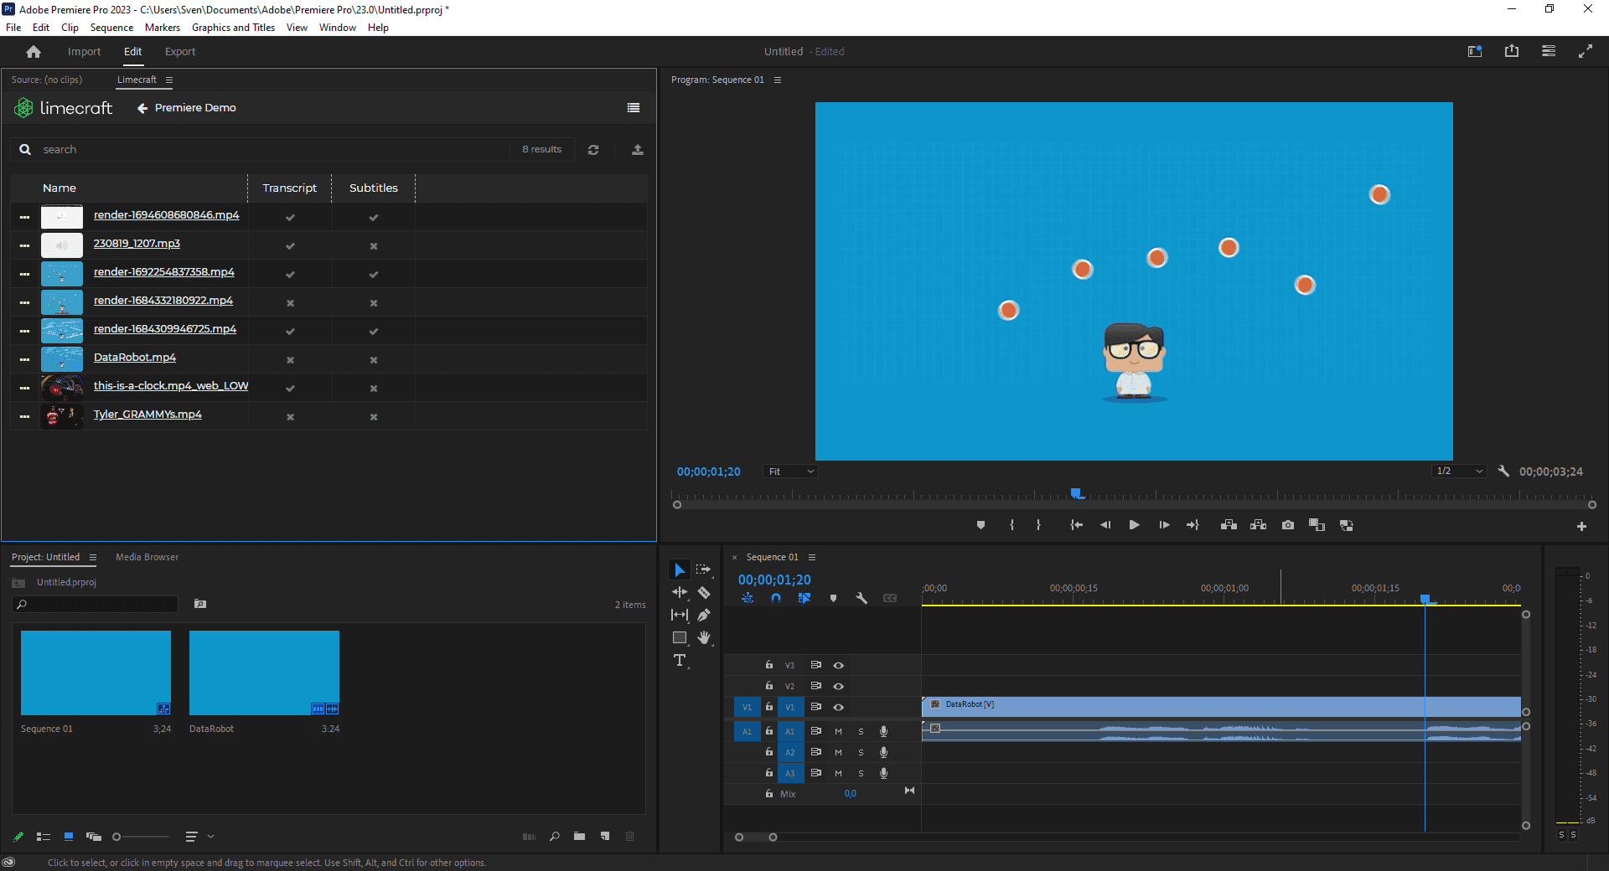1609x871 pixels.
Task: Select the Rectangle tool
Action: tap(680, 637)
